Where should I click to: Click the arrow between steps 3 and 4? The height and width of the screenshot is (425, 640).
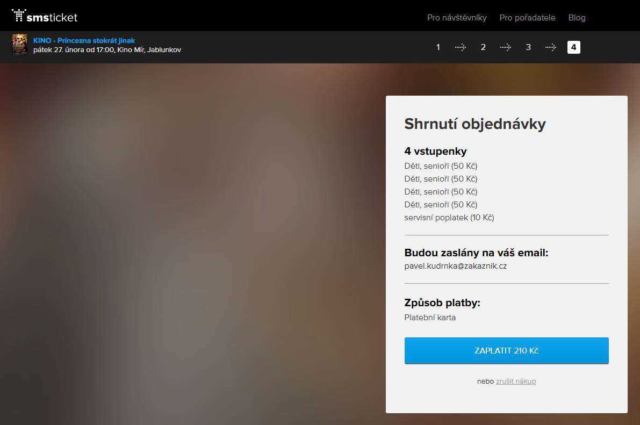coord(551,47)
